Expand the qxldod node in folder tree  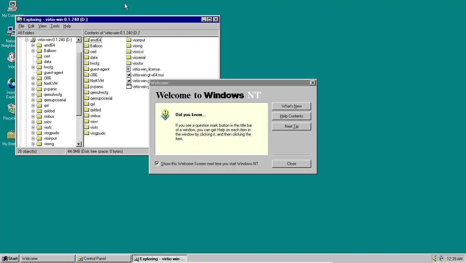[x=33, y=111]
